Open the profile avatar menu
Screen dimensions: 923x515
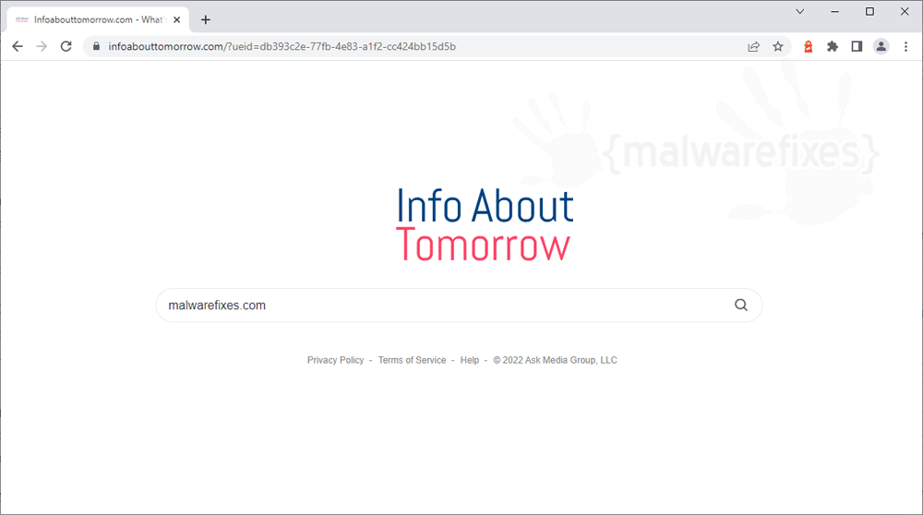(x=881, y=46)
